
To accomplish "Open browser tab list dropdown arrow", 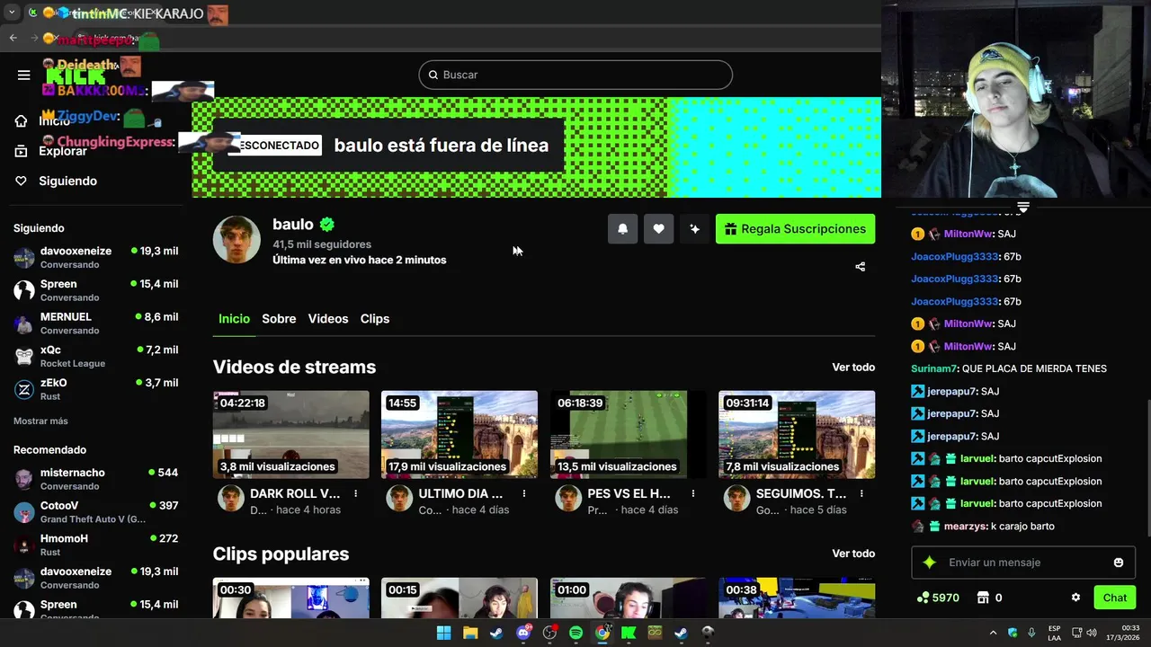I will (x=12, y=13).
